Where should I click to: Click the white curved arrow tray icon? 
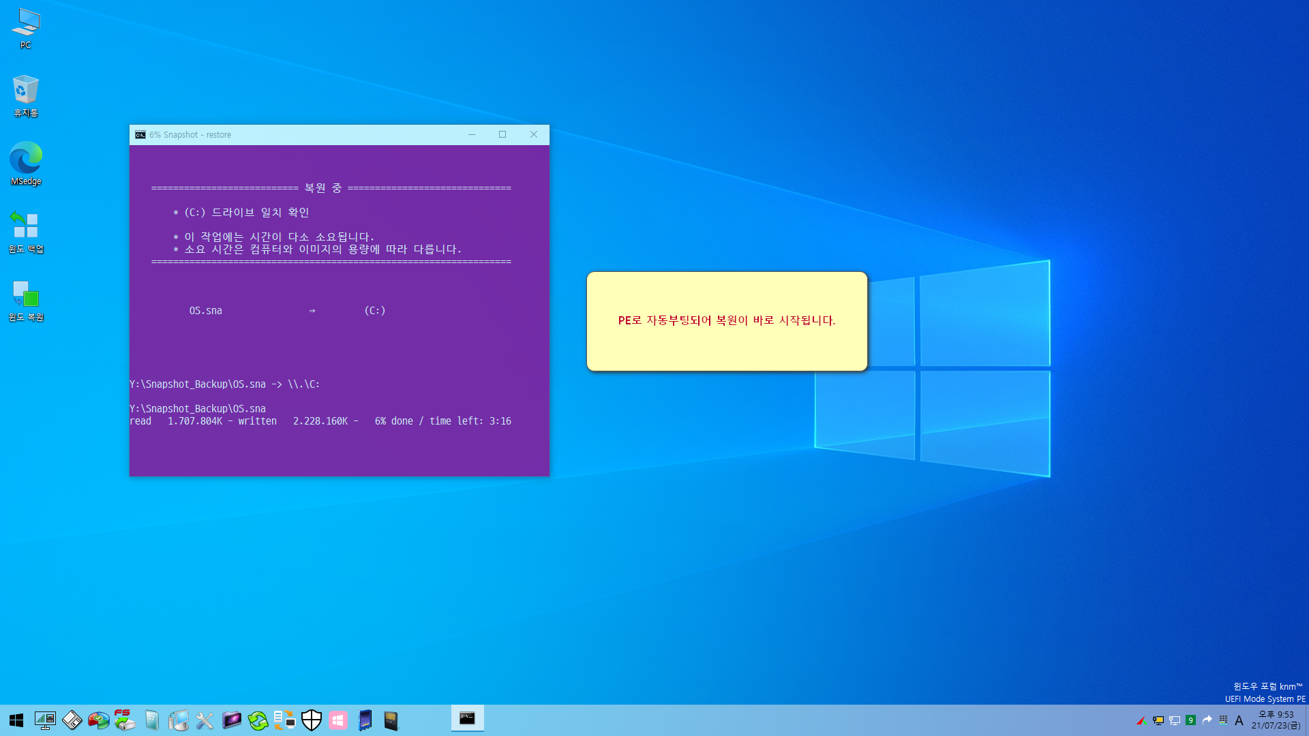(1207, 720)
